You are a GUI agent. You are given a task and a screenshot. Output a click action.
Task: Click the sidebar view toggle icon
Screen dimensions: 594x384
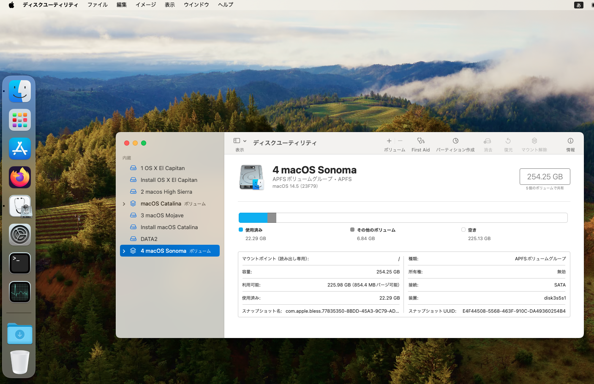coord(237,141)
